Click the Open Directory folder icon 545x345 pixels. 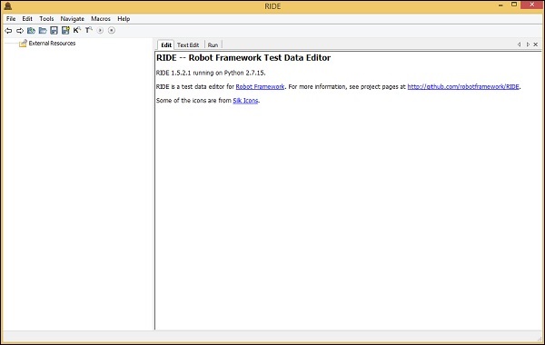tap(43, 31)
